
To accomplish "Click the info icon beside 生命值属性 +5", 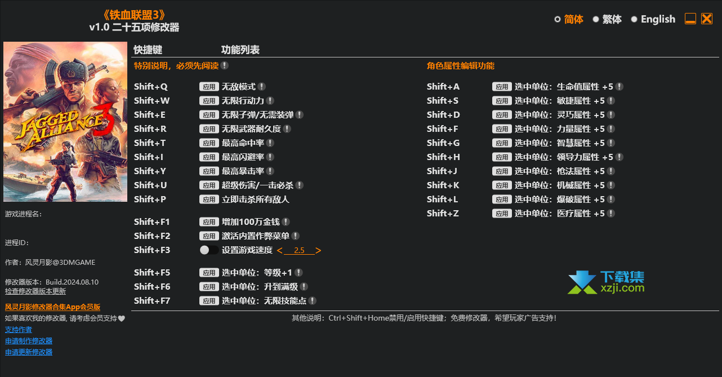I will [x=620, y=87].
